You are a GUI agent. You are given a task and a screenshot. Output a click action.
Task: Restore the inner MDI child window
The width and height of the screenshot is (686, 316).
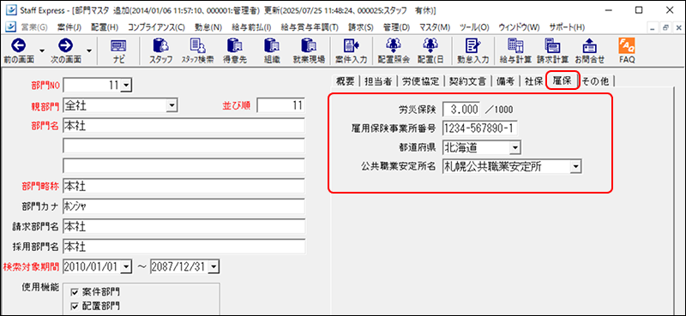coord(665,27)
